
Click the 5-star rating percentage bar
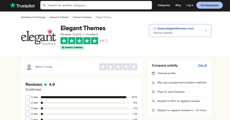[84, 97]
